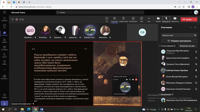Click muted mic beside Окорокова Віра
Screen dimensions: 200x112
[196, 52]
